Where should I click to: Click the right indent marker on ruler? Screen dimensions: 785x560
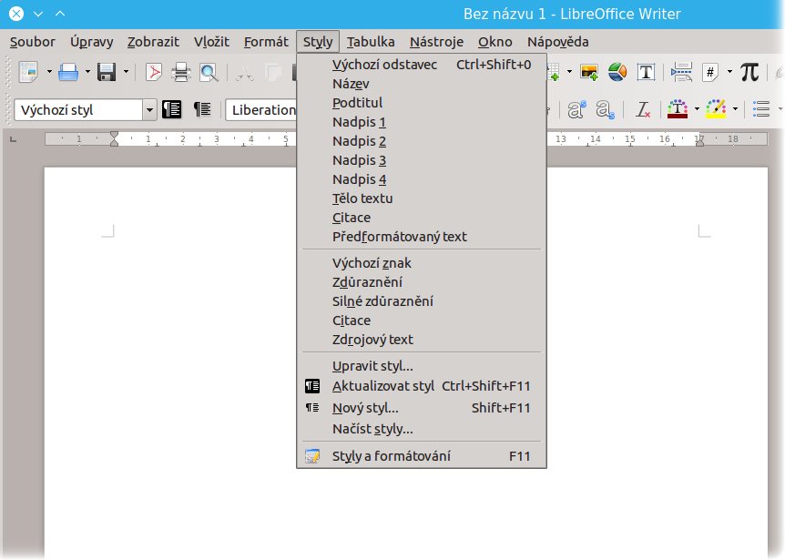(x=699, y=141)
